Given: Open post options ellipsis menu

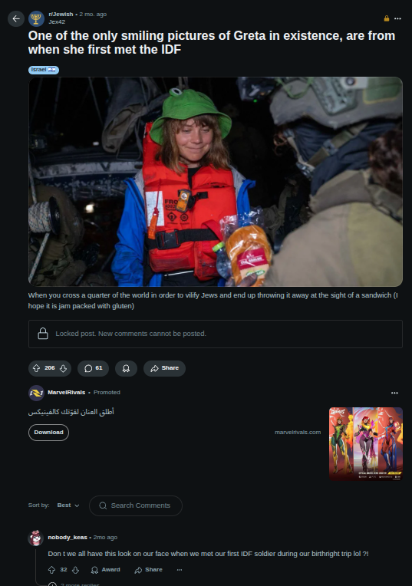Looking at the screenshot, I should [397, 18].
